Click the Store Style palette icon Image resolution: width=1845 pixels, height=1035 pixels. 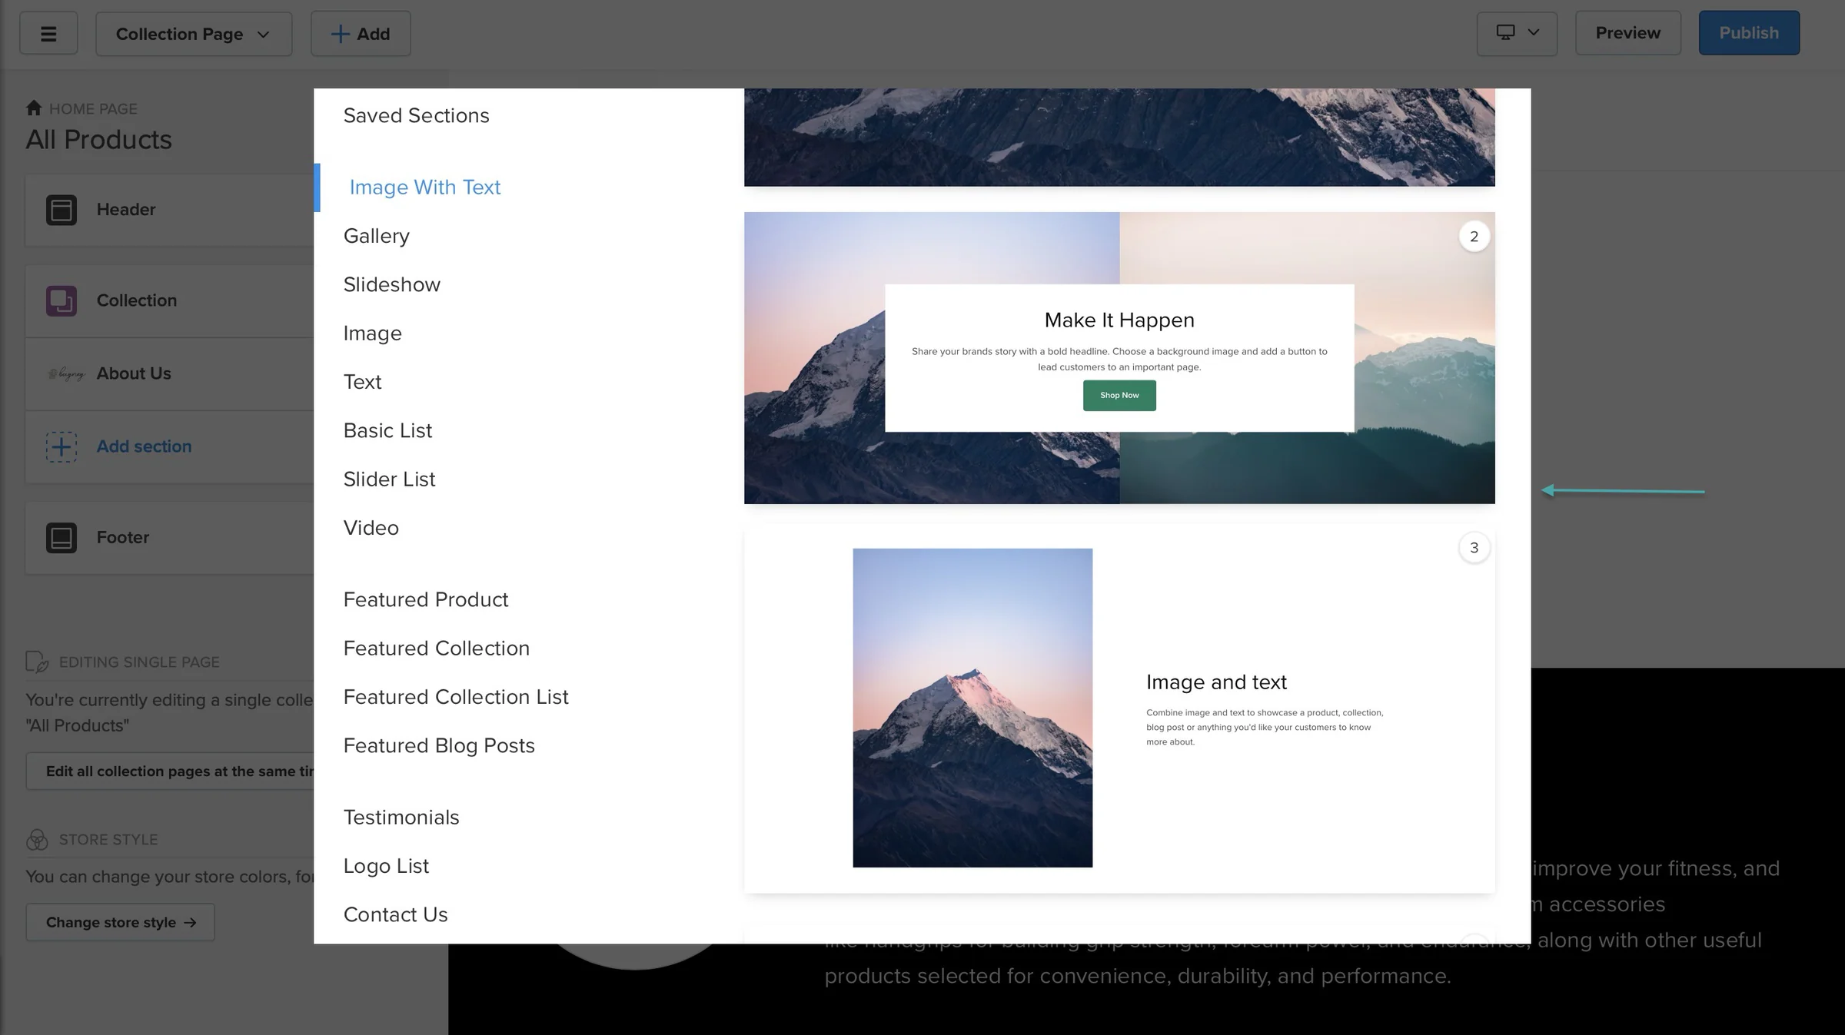(37, 839)
